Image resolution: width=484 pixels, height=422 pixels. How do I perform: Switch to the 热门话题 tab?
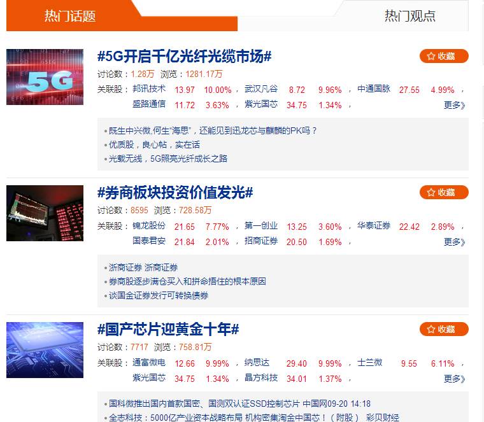click(x=70, y=16)
